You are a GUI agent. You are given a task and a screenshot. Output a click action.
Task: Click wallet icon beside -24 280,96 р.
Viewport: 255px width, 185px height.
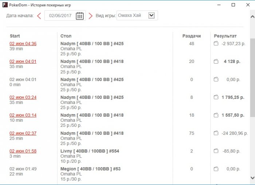tap(216, 133)
